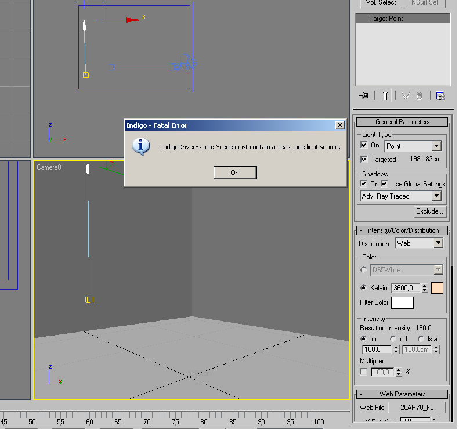Open Adv. Ray Traced shadow dropdown
Image resolution: width=459 pixels, height=429 pixels.
[436, 196]
